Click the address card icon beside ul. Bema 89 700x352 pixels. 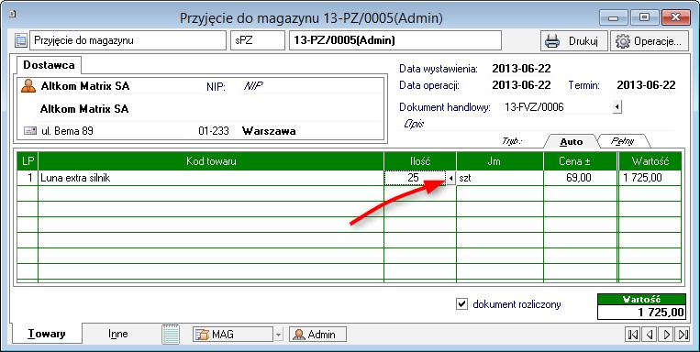click(30, 131)
